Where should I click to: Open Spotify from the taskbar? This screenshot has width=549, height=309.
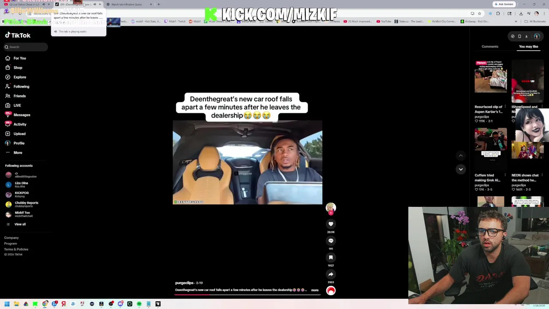(139, 304)
